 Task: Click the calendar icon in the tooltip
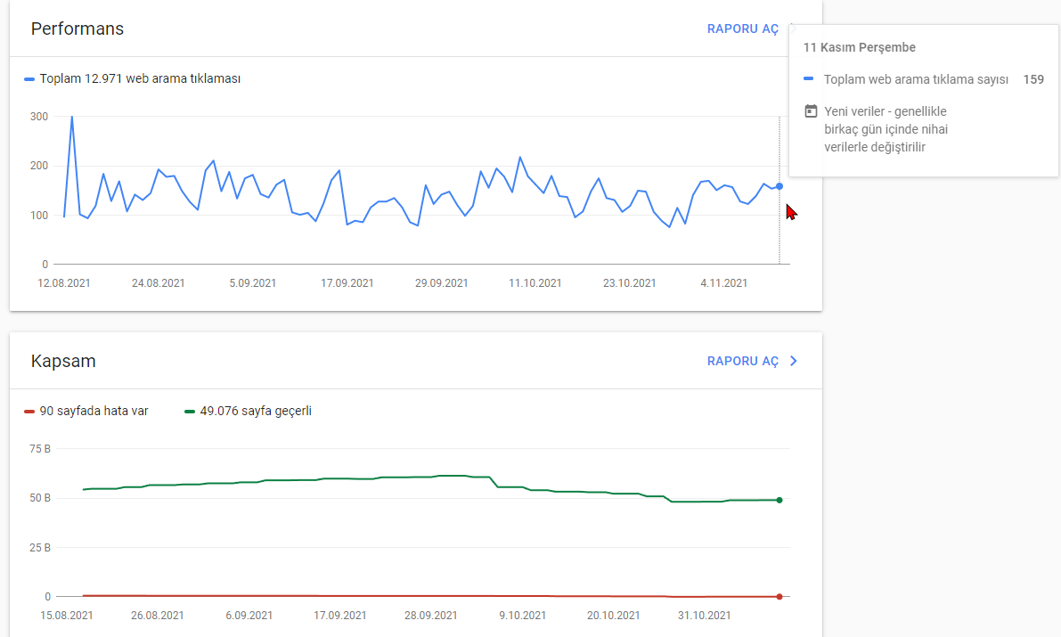pos(811,111)
